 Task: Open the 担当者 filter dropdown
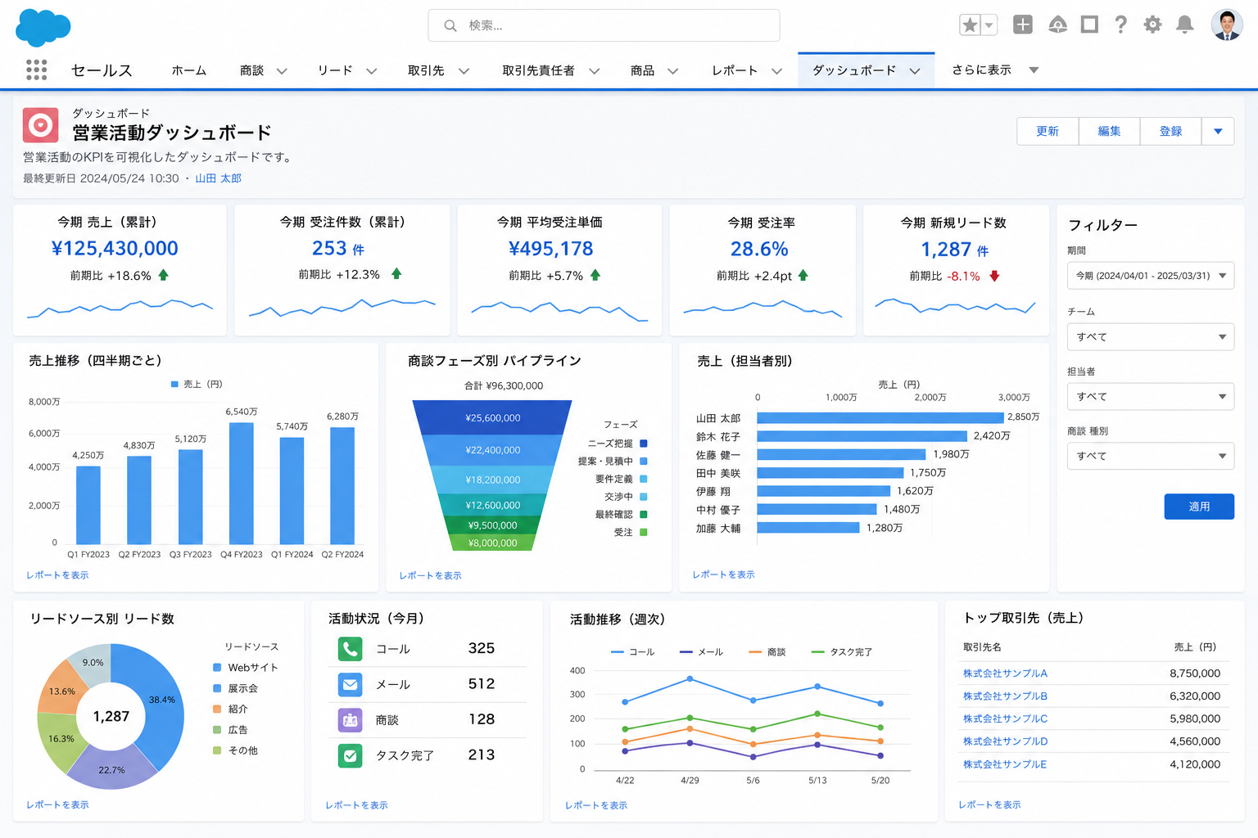tap(1150, 396)
